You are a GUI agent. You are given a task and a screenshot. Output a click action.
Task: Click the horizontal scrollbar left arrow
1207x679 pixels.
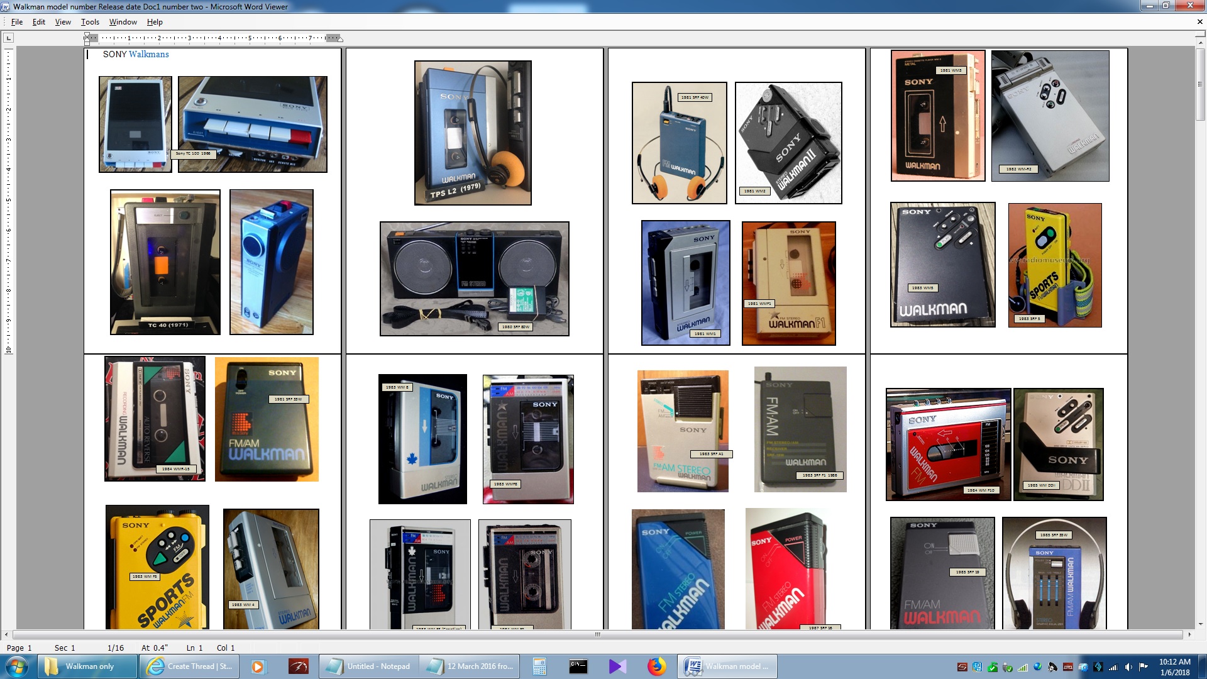(6, 634)
